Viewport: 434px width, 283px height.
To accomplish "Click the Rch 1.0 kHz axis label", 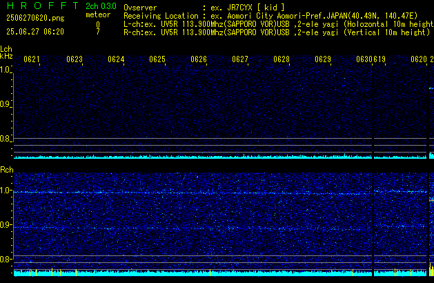I will point(6,191).
